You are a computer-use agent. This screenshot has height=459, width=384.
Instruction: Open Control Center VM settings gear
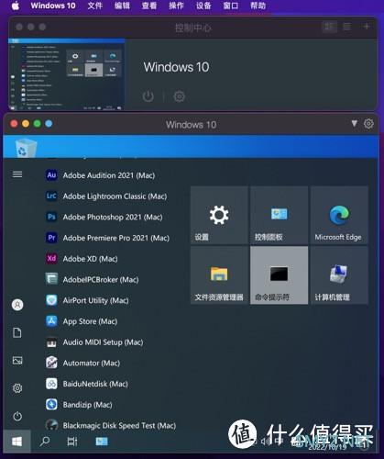pos(180,96)
